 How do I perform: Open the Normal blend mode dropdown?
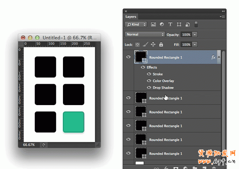point(145,34)
